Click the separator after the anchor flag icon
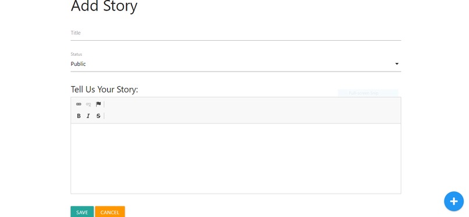 pos(104,104)
